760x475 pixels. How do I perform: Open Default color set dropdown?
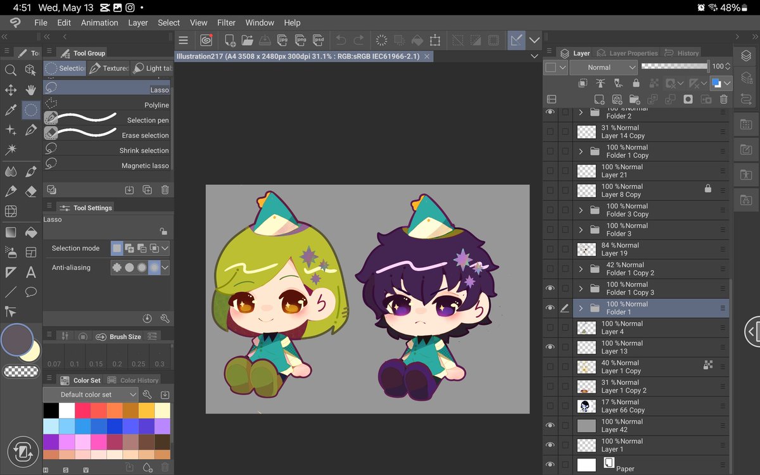(x=91, y=395)
